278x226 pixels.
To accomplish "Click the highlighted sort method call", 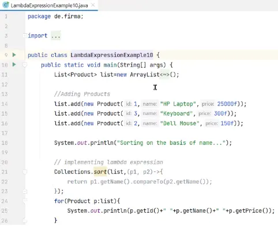I will pyautogui.click(x=100, y=172).
